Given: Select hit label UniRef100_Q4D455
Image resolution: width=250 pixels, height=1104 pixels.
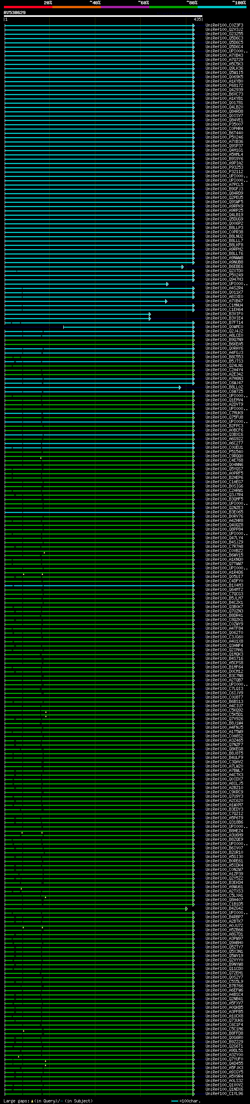Looking at the screenshot, I should (x=224, y=1063).
